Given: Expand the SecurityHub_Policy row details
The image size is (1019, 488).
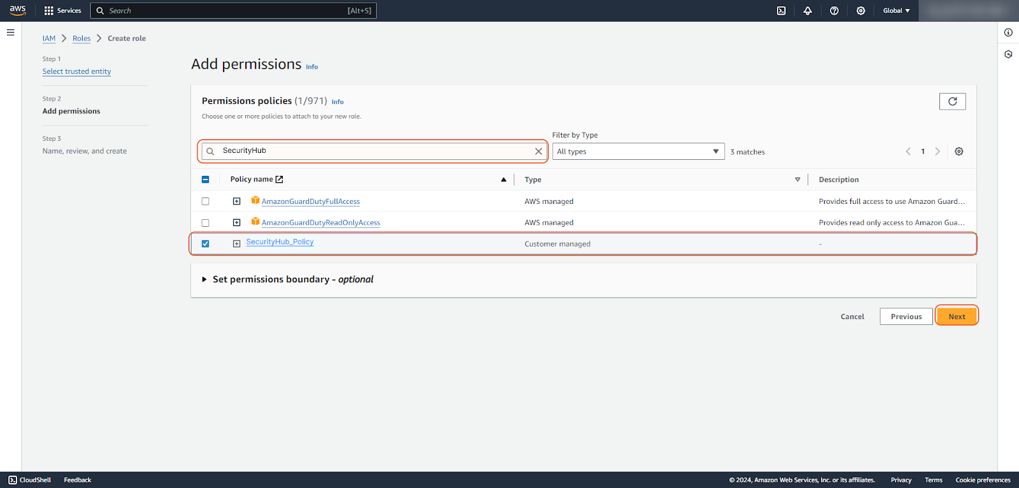Looking at the screenshot, I should [x=236, y=244].
